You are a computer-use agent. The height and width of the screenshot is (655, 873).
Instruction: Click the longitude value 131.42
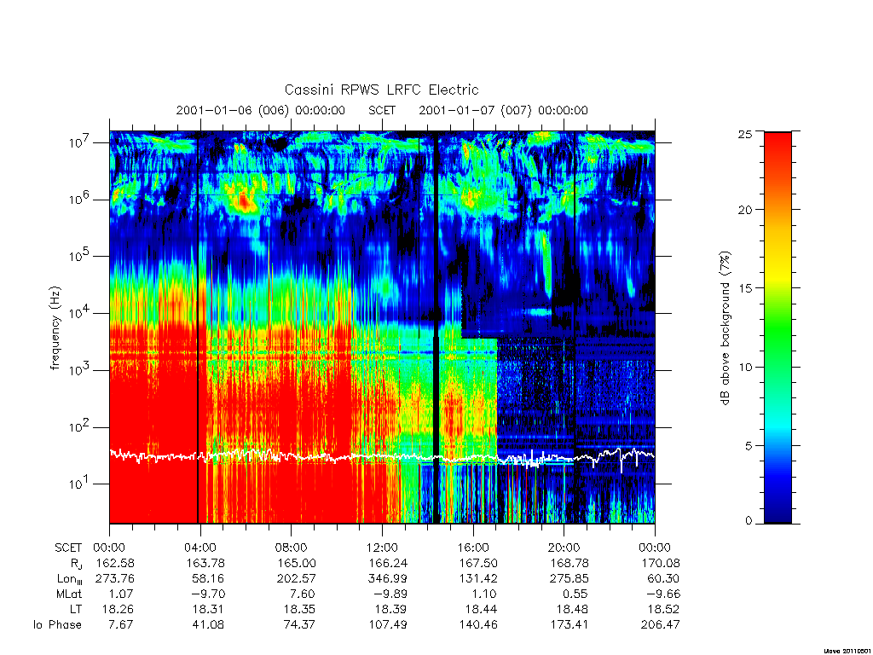[x=478, y=579]
